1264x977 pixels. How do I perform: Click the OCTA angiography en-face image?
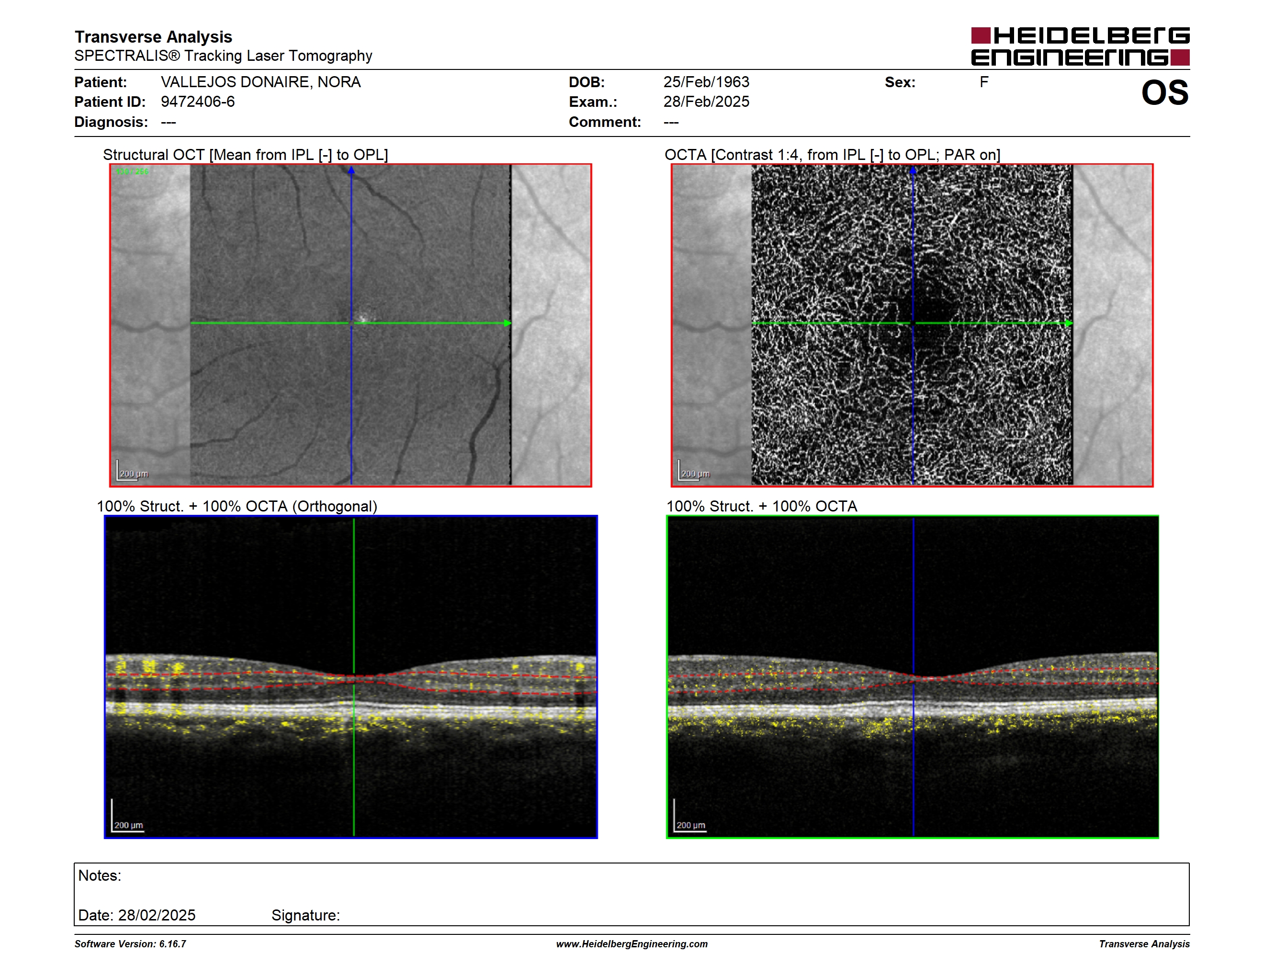click(912, 325)
